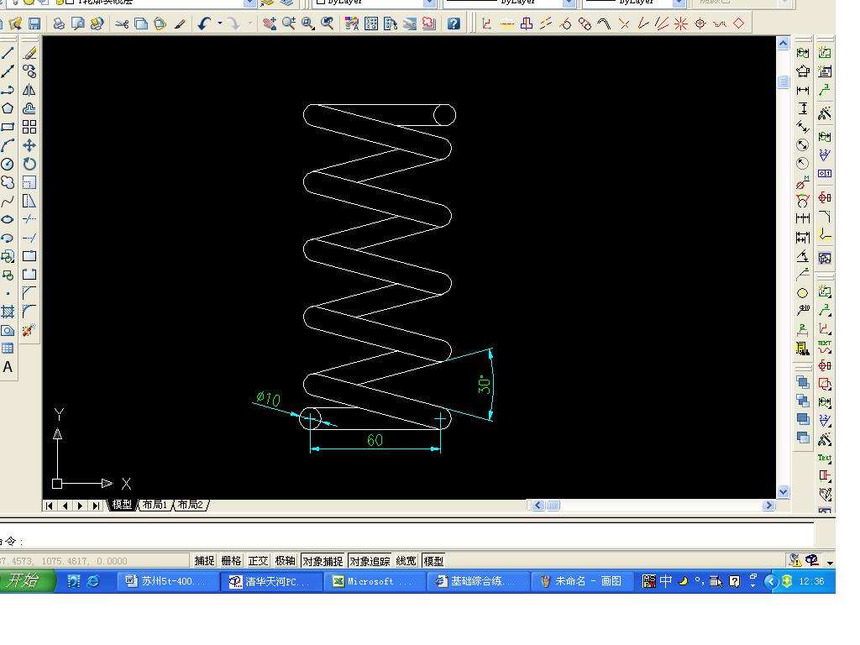Image resolution: width=860 pixels, height=645 pixels.
Task: Select the Spline draw tool
Action: point(7,202)
